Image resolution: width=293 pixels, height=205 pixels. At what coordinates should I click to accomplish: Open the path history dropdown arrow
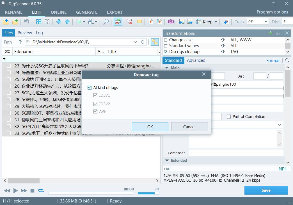pos(135,42)
